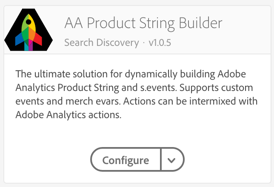Click the blue fin of the rocket logo

click(19, 39)
